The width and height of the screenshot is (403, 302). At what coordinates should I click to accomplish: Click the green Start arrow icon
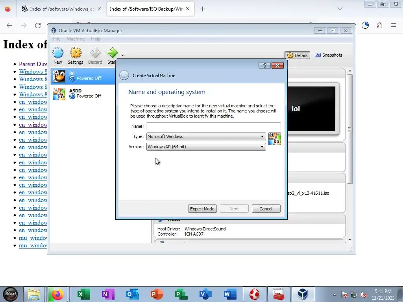(x=112, y=53)
